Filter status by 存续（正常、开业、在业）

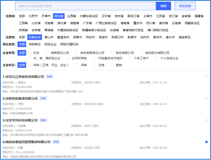point(30,65)
